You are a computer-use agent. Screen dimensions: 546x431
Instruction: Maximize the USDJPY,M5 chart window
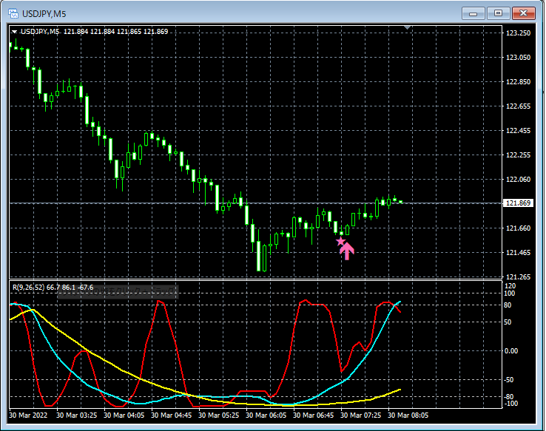(x=499, y=13)
